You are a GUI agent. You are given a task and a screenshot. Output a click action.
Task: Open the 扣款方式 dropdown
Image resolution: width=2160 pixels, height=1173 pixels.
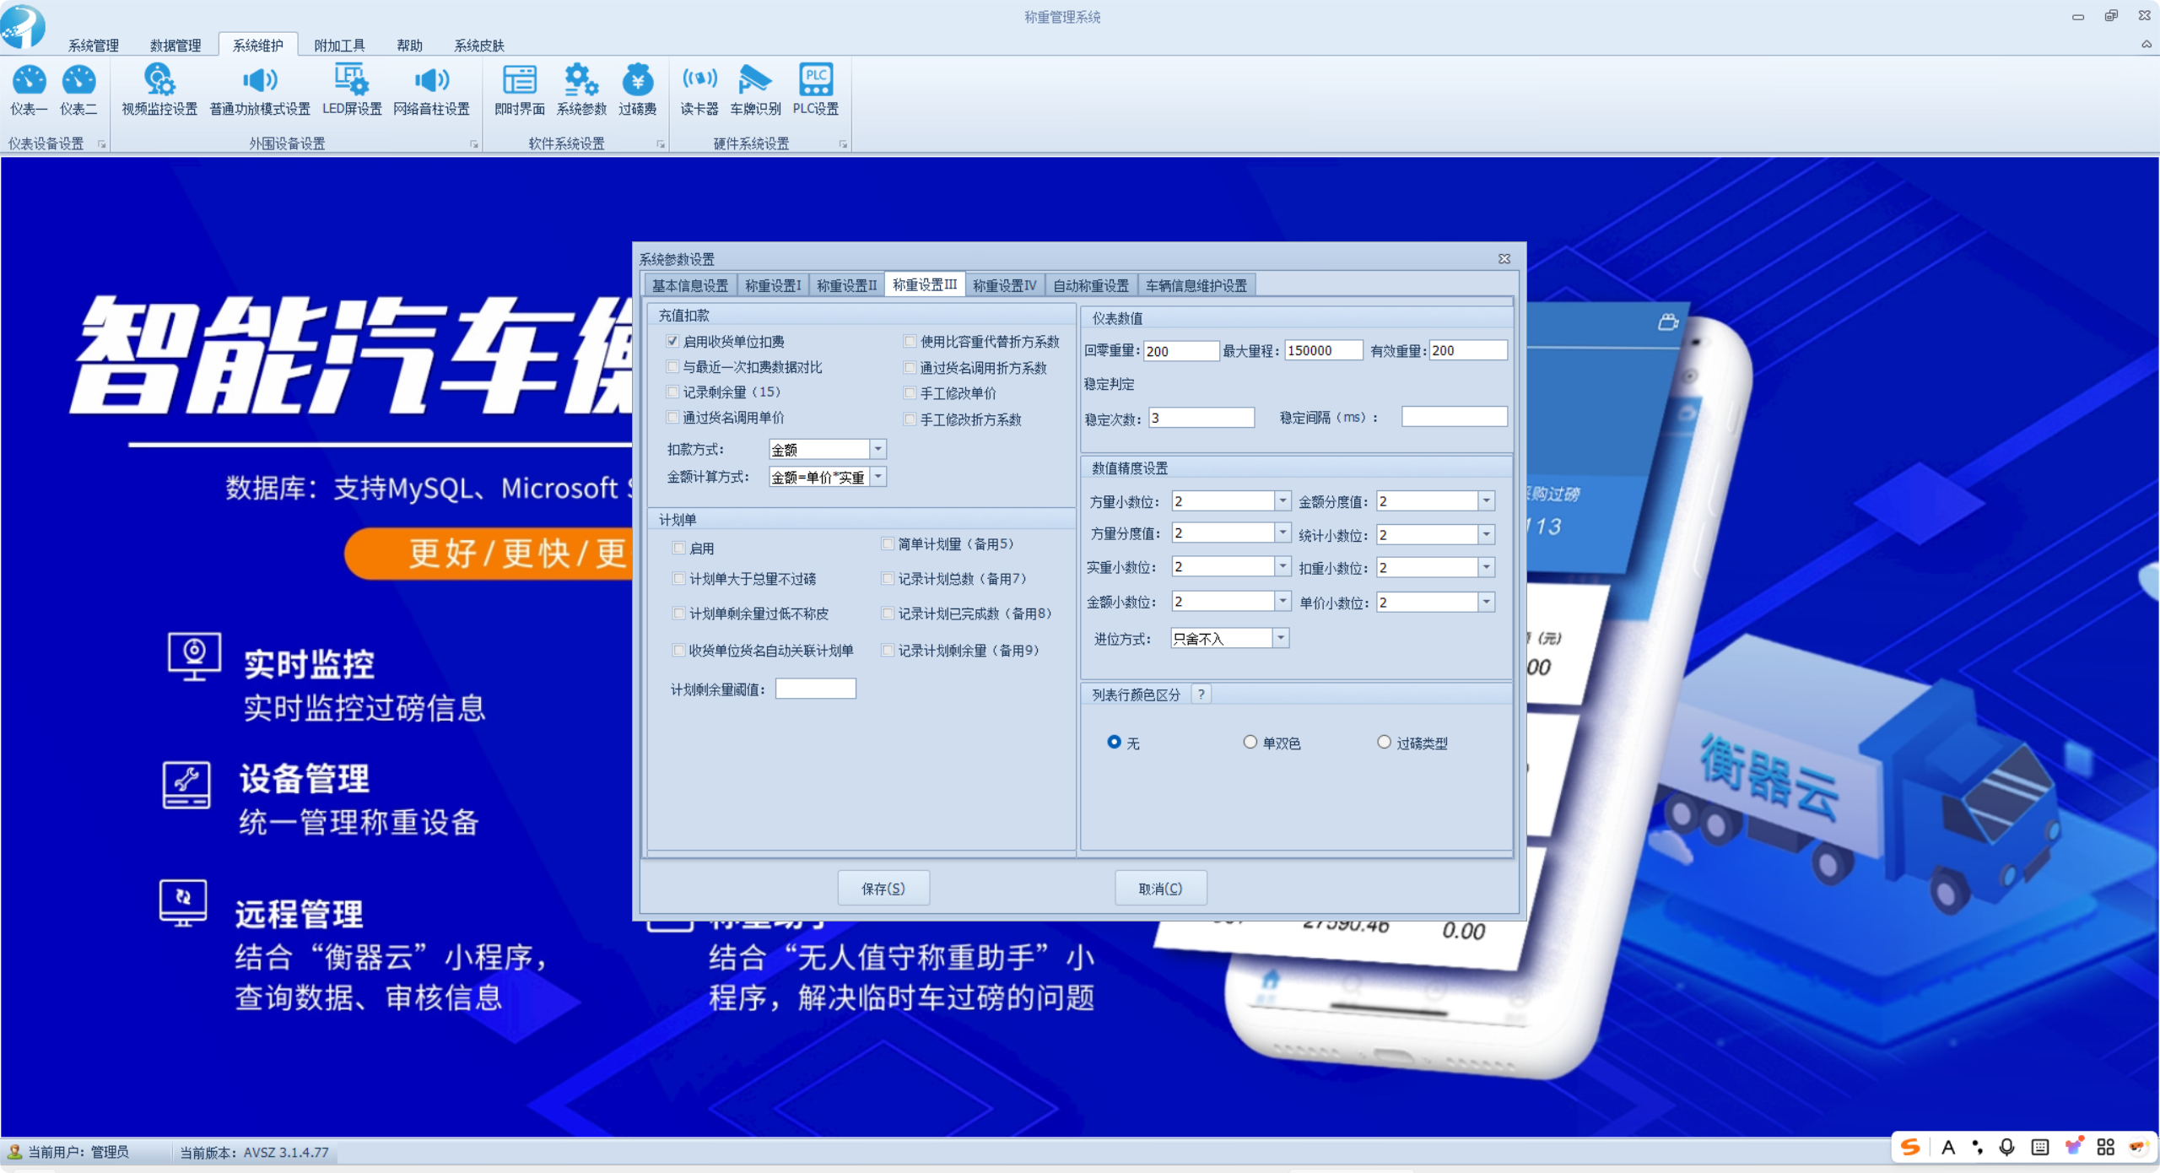click(x=878, y=450)
